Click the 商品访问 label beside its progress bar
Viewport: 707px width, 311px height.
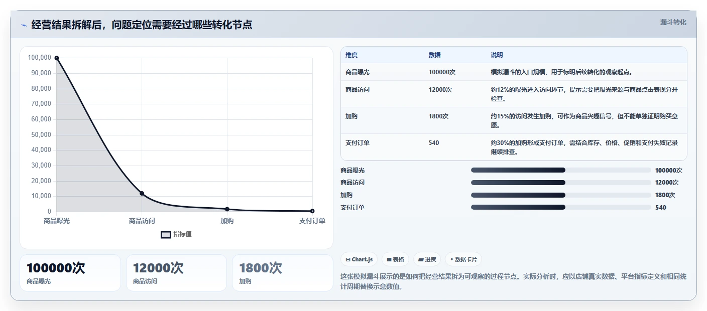coord(352,183)
